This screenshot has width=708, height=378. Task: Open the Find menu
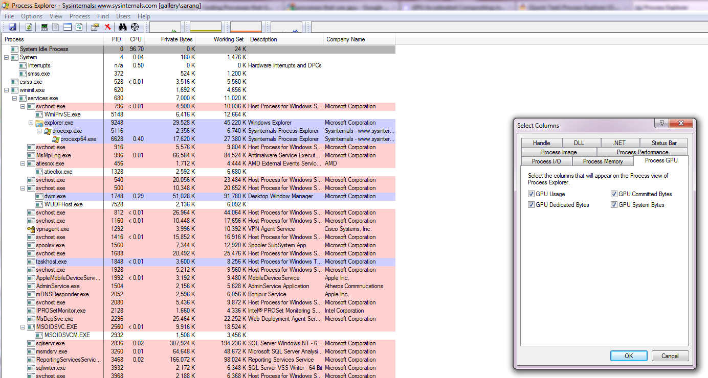pyautogui.click(x=103, y=16)
